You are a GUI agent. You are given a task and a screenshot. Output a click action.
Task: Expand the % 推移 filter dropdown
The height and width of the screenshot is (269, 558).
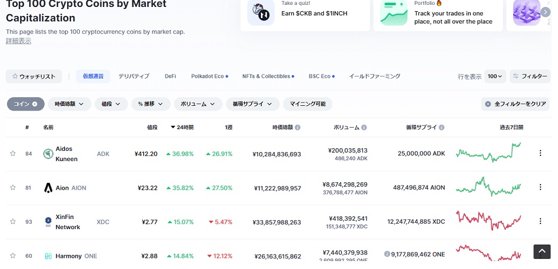point(151,104)
